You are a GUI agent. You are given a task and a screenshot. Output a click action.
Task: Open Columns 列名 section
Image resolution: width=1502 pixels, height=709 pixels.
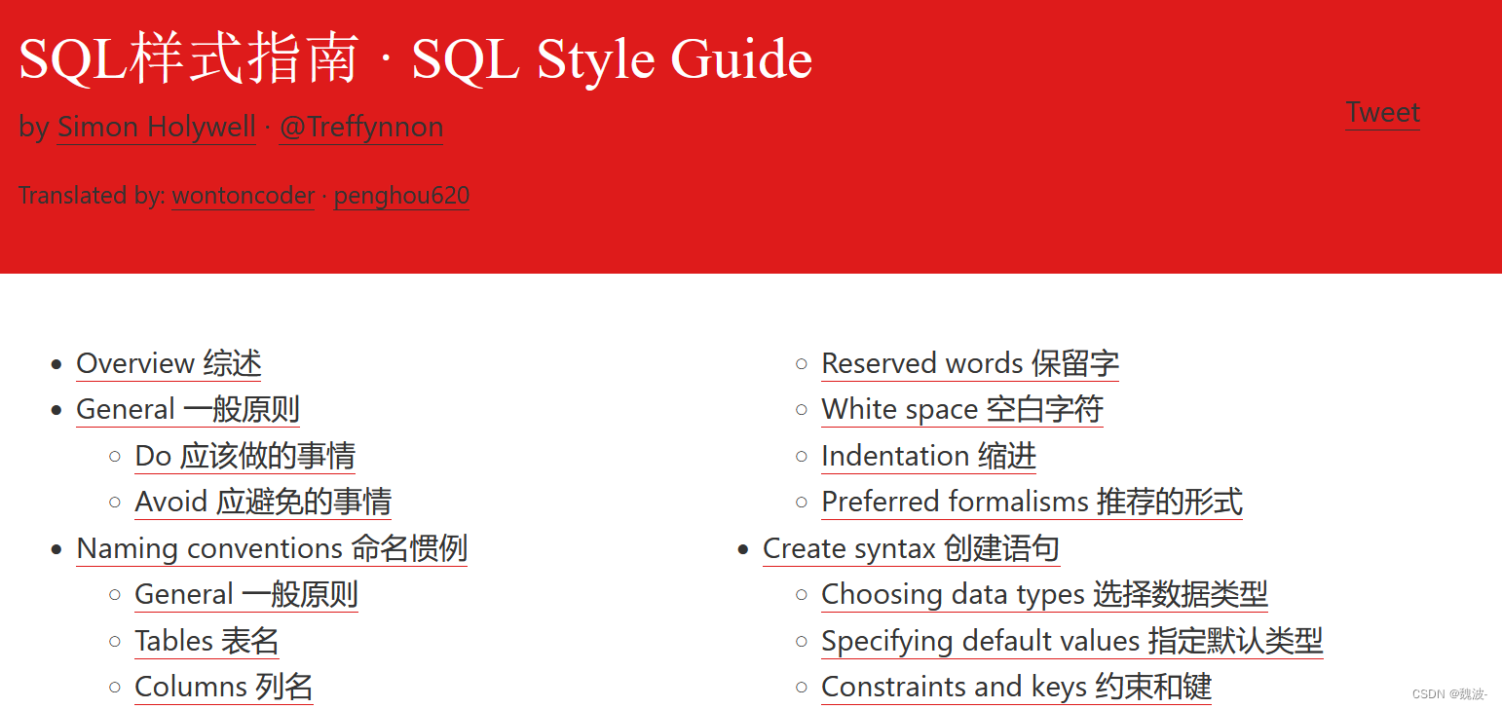tap(224, 687)
